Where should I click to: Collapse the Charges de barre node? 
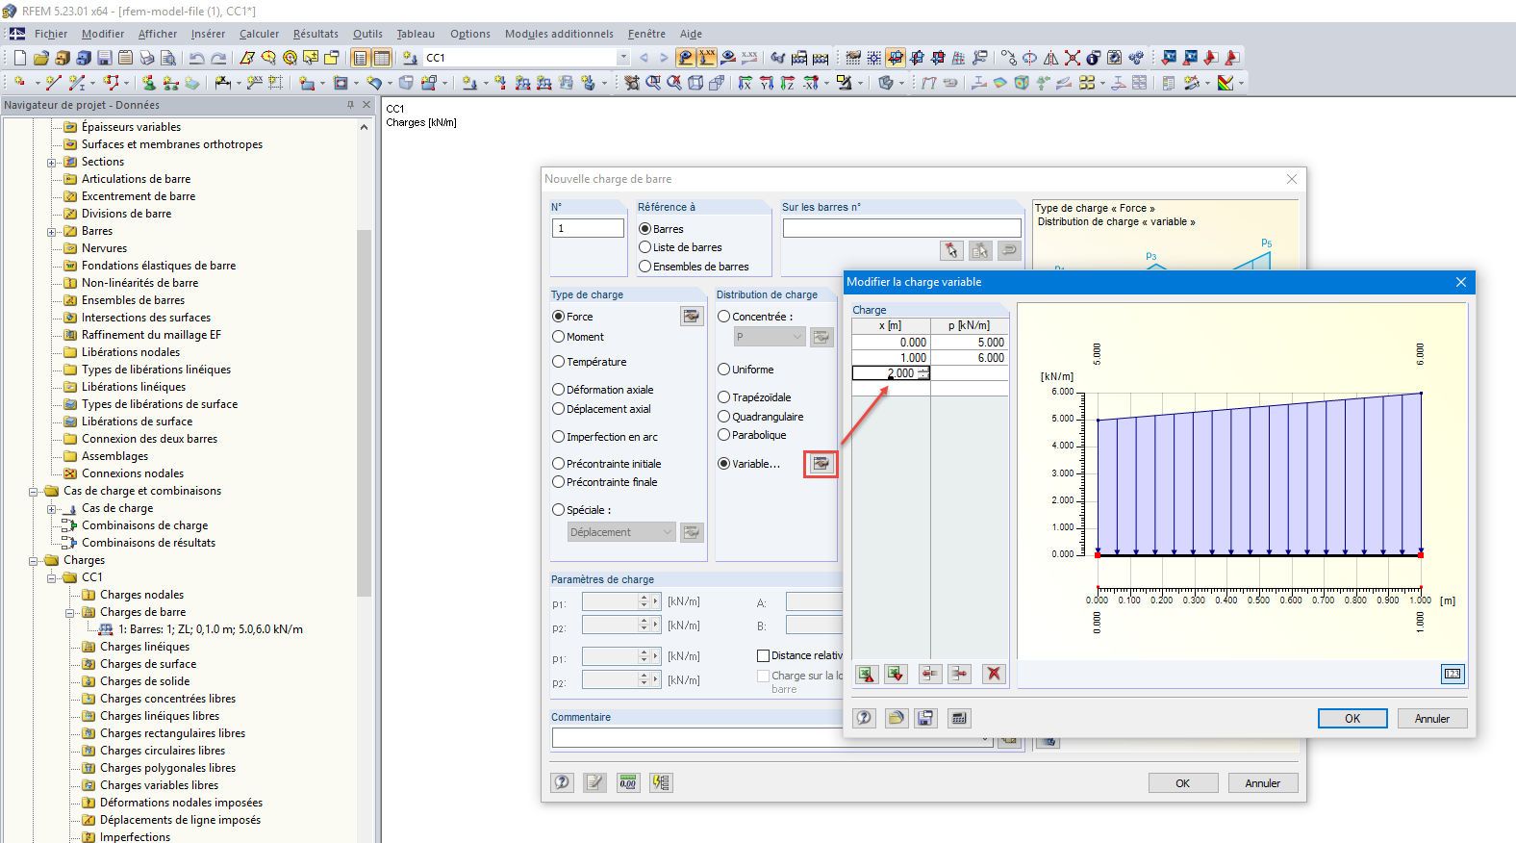click(70, 613)
